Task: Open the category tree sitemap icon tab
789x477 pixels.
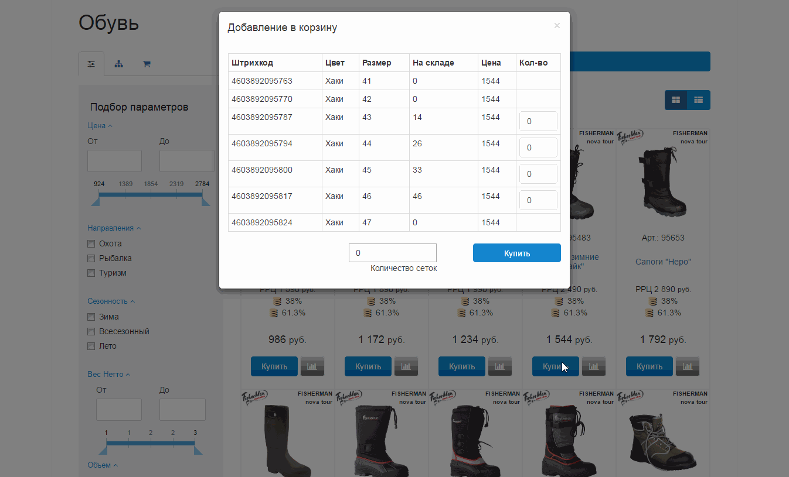Action: coord(119,64)
